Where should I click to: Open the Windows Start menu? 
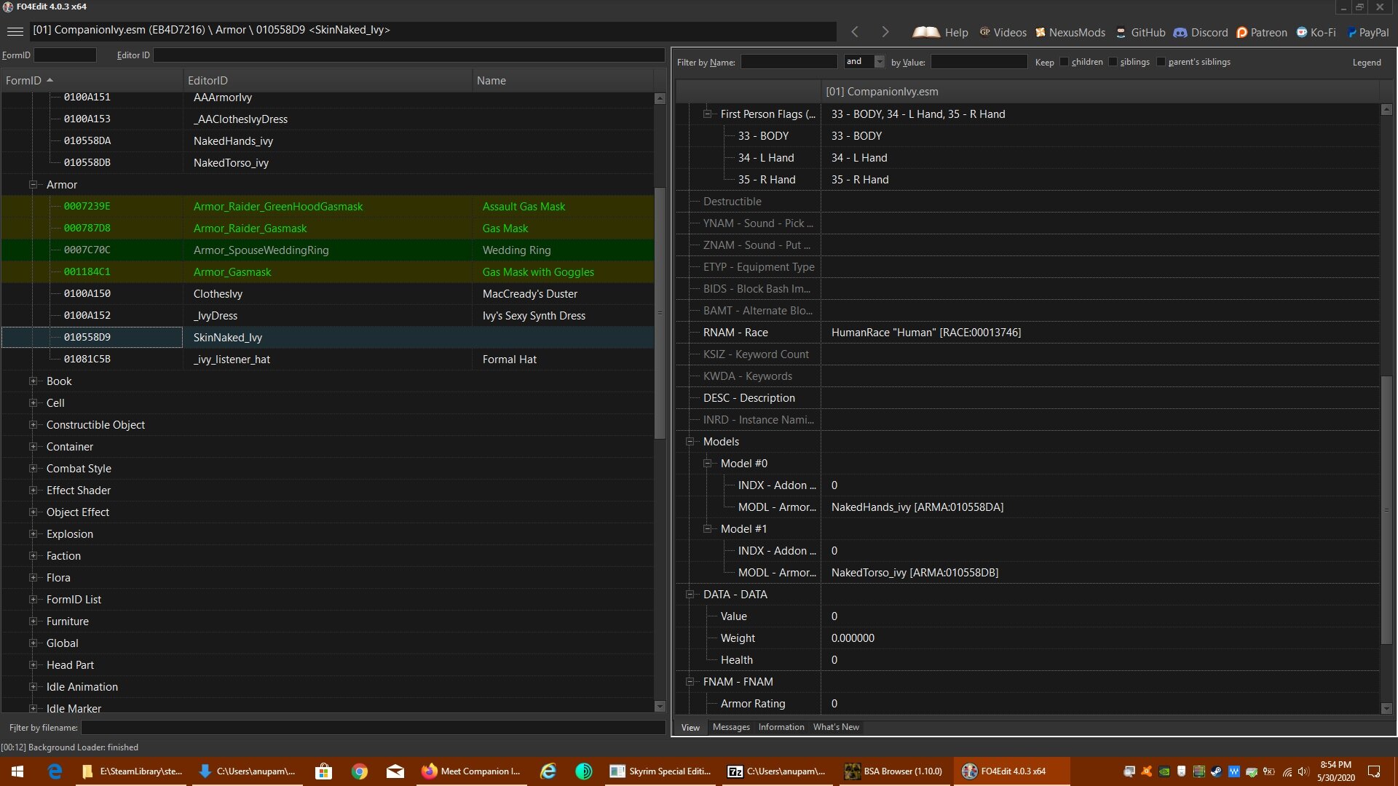17,771
